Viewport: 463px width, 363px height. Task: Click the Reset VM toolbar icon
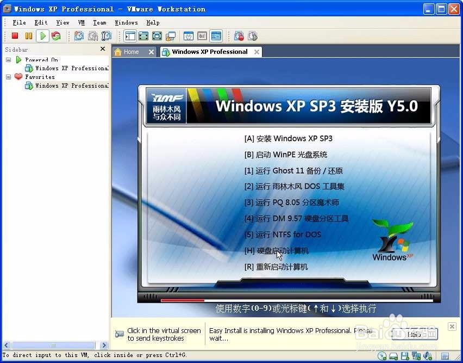56,36
